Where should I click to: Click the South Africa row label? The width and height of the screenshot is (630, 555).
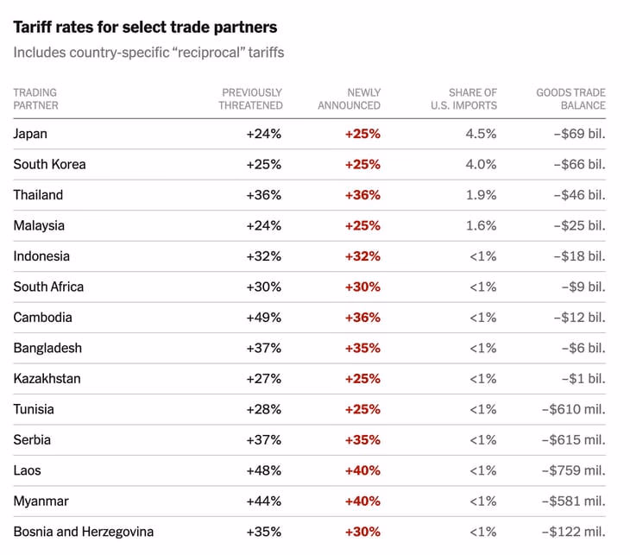point(48,287)
